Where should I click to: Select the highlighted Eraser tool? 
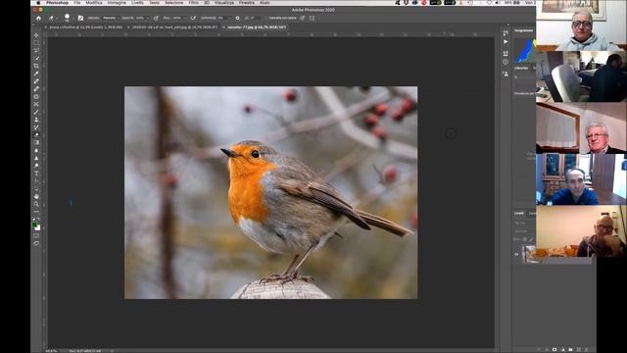[36, 135]
